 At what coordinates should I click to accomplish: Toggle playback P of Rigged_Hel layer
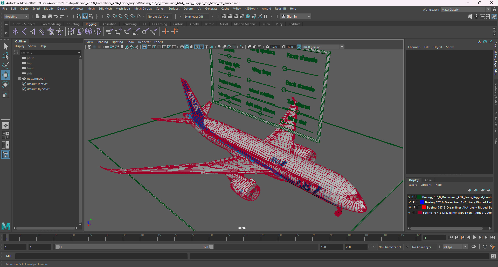tap(414, 202)
